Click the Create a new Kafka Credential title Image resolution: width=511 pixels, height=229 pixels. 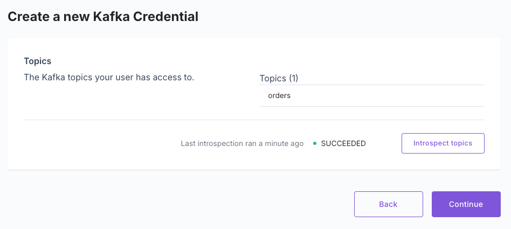(103, 17)
